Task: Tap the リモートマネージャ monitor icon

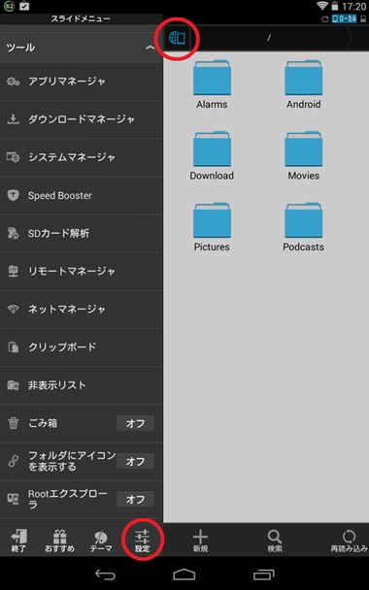Action: coord(14,272)
